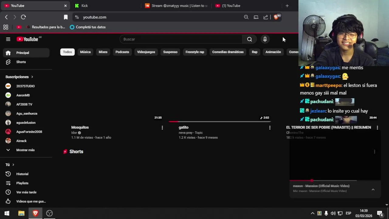The width and height of the screenshot is (389, 219).
Task: Select the Música filter chip
Action: tap(85, 52)
